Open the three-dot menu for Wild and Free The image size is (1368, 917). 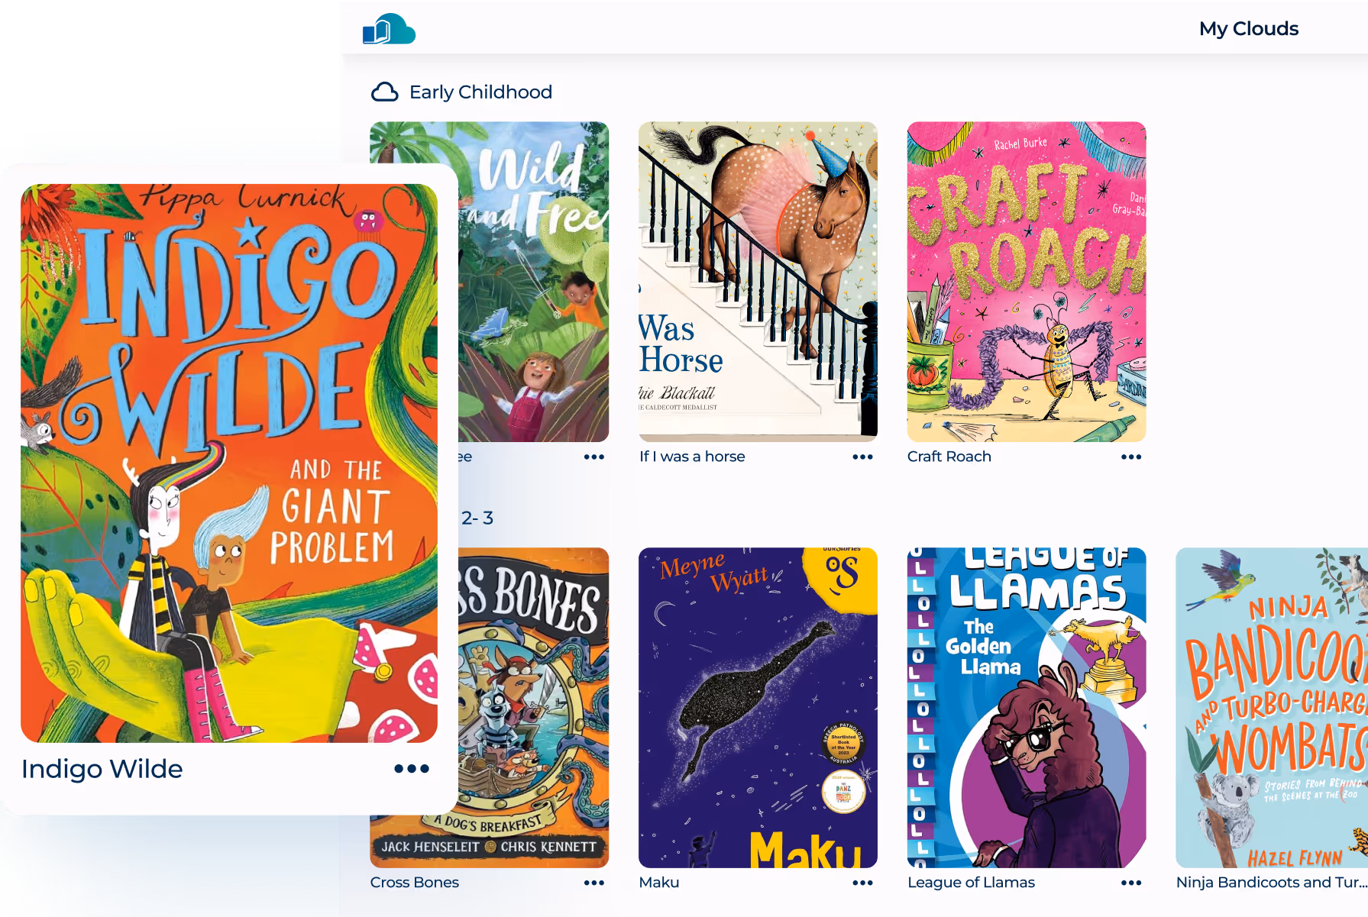click(x=594, y=457)
